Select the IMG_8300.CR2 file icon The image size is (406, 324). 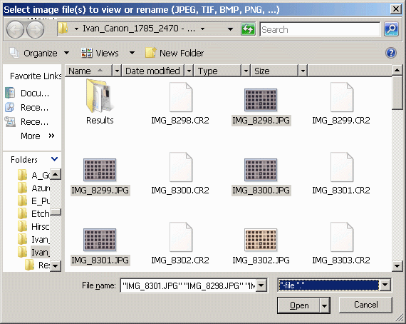coord(181,167)
